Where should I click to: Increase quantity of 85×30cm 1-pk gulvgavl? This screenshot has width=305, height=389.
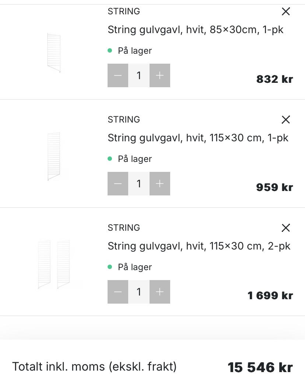[x=159, y=75]
